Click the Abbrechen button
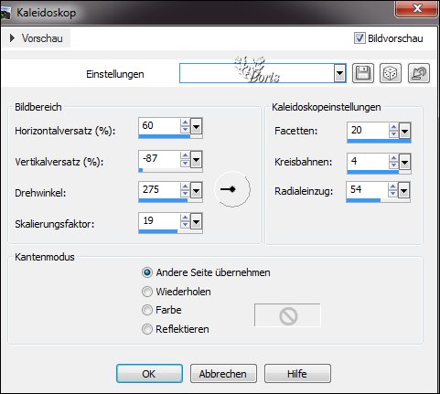This screenshot has width=440, height=394. [x=223, y=374]
